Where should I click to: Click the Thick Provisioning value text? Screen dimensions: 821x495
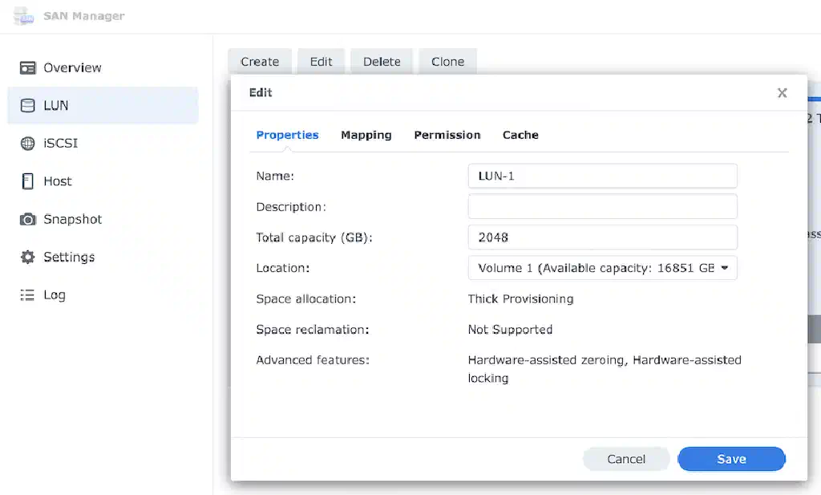pyautogui.click(x=520, y=298)
